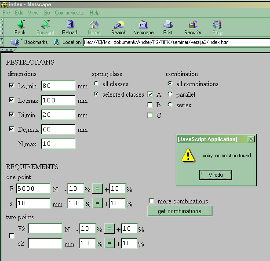270x261 pixels.
Task: Click the Location URL field
Action: pyautogui.click(x=176, y=42)
